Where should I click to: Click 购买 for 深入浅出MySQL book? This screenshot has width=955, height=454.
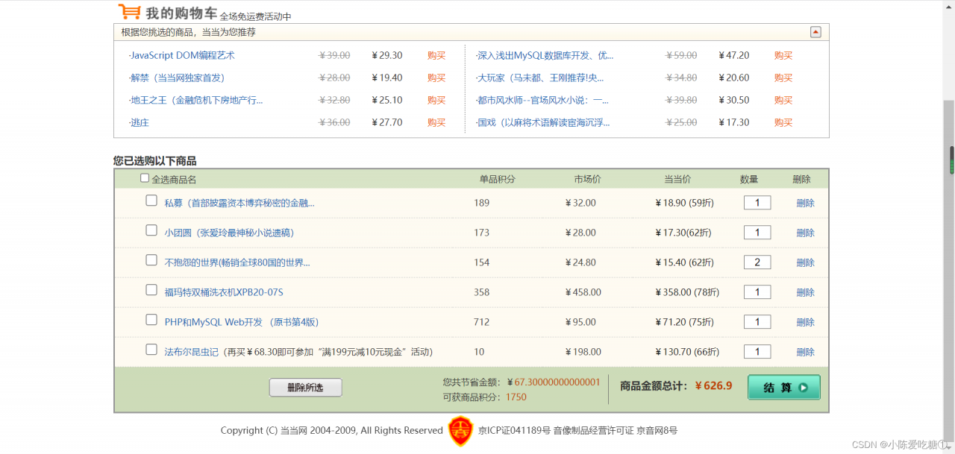[x=783, y=55]
